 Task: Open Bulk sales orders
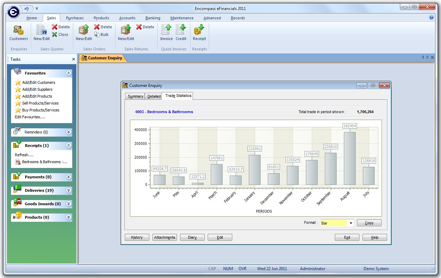click(x=102, y=34)
